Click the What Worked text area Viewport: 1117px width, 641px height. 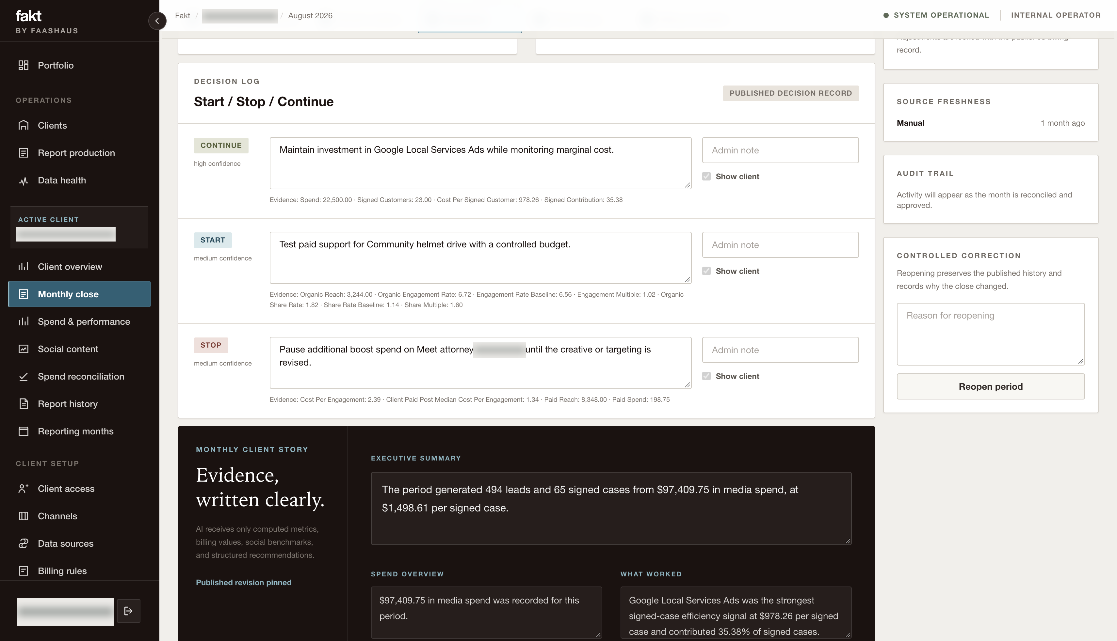coord(736,612)
